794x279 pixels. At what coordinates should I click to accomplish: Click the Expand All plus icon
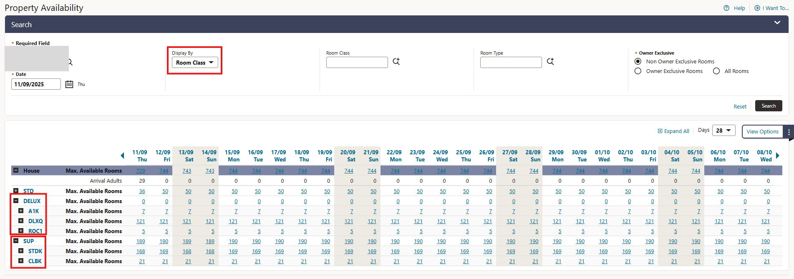click(660, 131)
